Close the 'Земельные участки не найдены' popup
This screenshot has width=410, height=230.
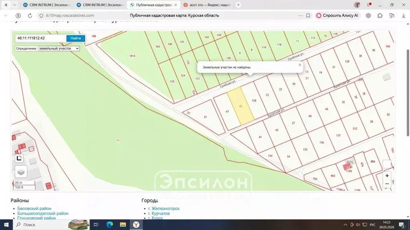click(300, 65)
